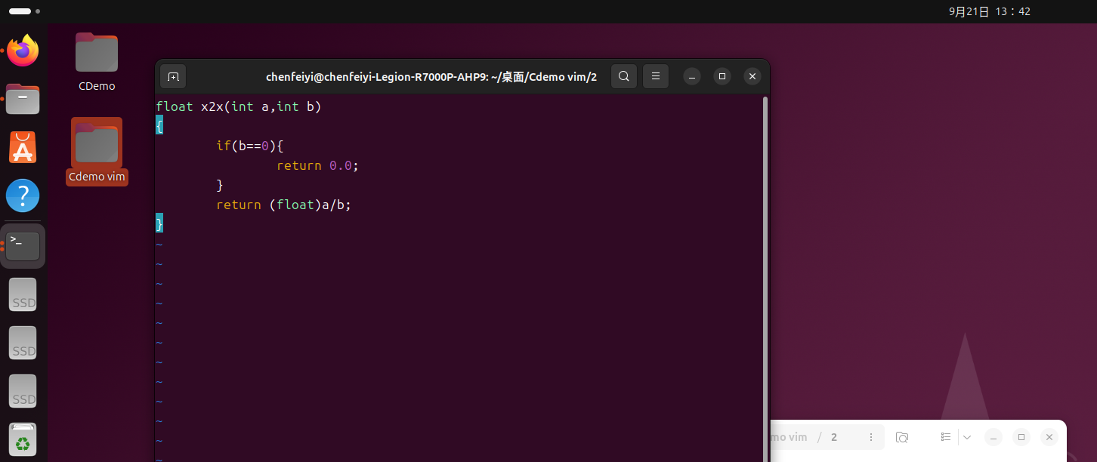
Task: Open the Trash in the dock
Action: pyautogui.click(x=23, y=439)
